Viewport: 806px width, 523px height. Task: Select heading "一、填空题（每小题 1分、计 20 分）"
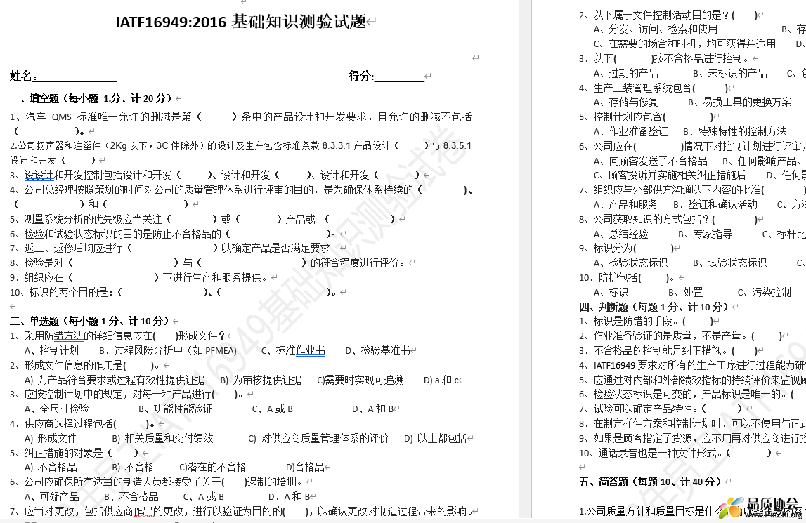91,99
